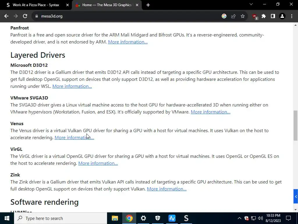Open the Extensions puzzle-piece menu
The image size is (298, 224).
point(264,16)
